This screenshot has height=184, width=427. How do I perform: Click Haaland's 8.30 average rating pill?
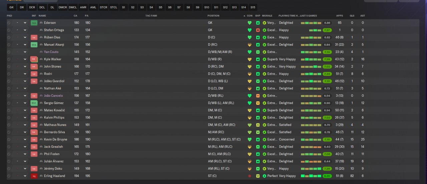327,176
